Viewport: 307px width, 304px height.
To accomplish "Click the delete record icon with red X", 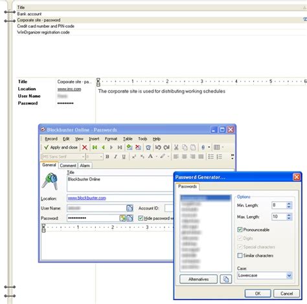I will click(x=138, y=147).
